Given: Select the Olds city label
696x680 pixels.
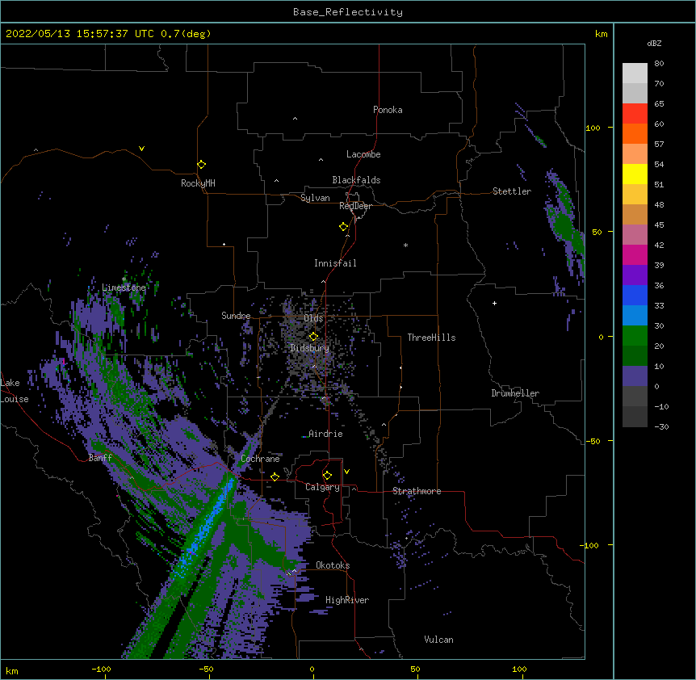Looking at the screenshot, I should pos(313,318).
